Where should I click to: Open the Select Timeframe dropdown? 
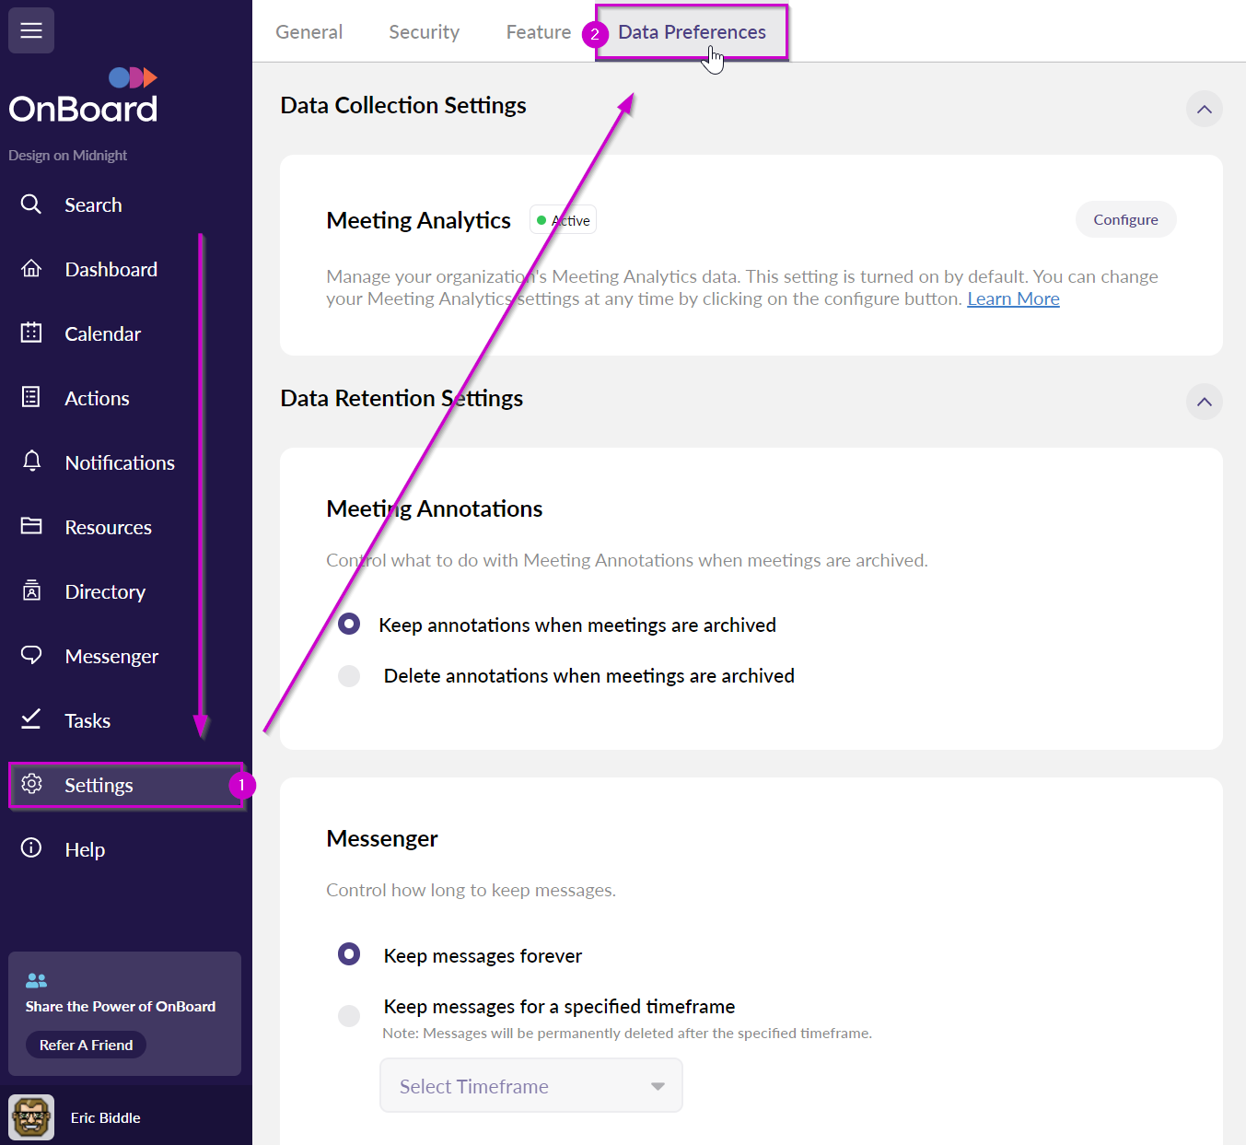point(531,1086)
